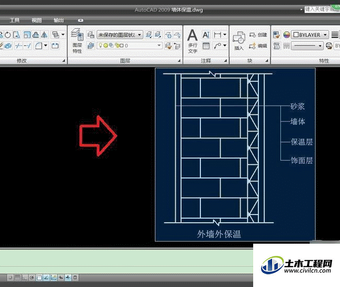Click the Isolate layer icon
The height and width of the screenshot is (287, 340).
149,34
